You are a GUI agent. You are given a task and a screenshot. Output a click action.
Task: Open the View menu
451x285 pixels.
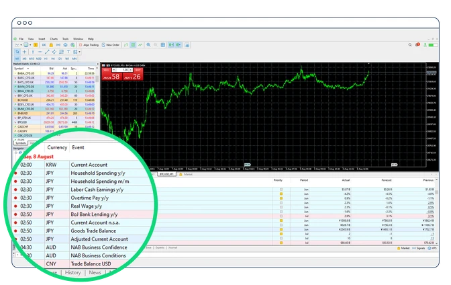click(x=31, y=39)
